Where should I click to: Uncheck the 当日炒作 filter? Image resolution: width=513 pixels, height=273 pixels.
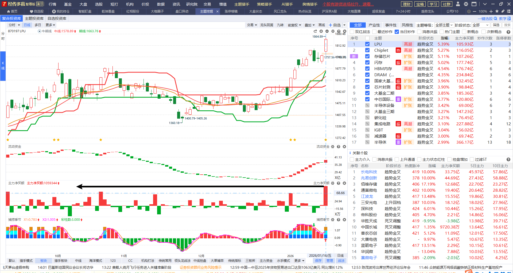pos(397,32)
